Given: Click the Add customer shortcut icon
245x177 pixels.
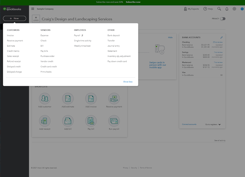Looking at the screenshot, I should click(45, 98).
